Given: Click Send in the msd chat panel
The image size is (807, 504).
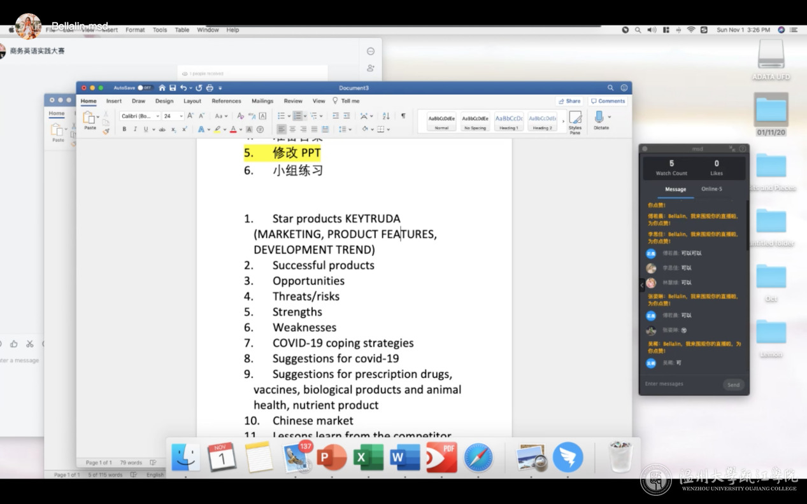Looking at the screenshot, I should pyautogui.click(x=734, y=385).
